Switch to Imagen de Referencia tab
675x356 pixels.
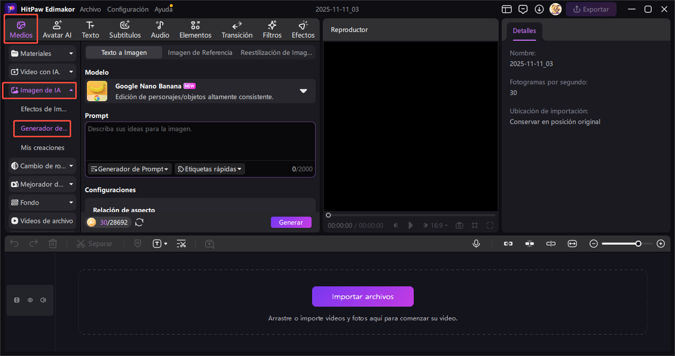(200, 52)
